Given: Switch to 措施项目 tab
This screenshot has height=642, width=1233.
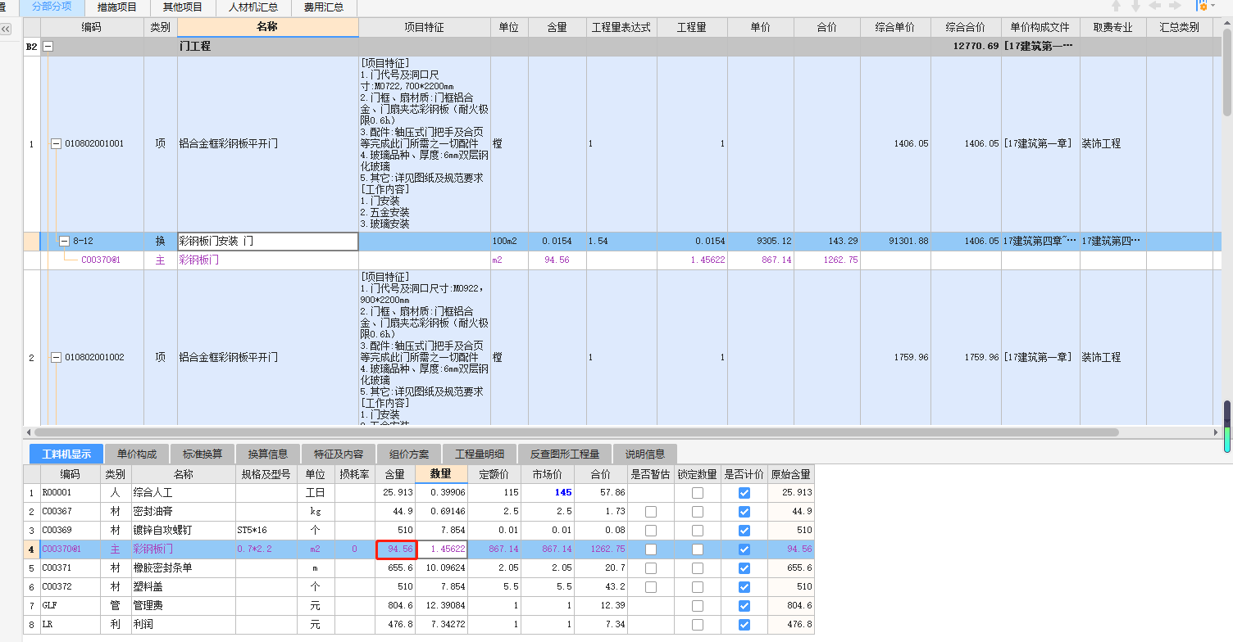Looking at the screenshot, I should tap(117, 7).
